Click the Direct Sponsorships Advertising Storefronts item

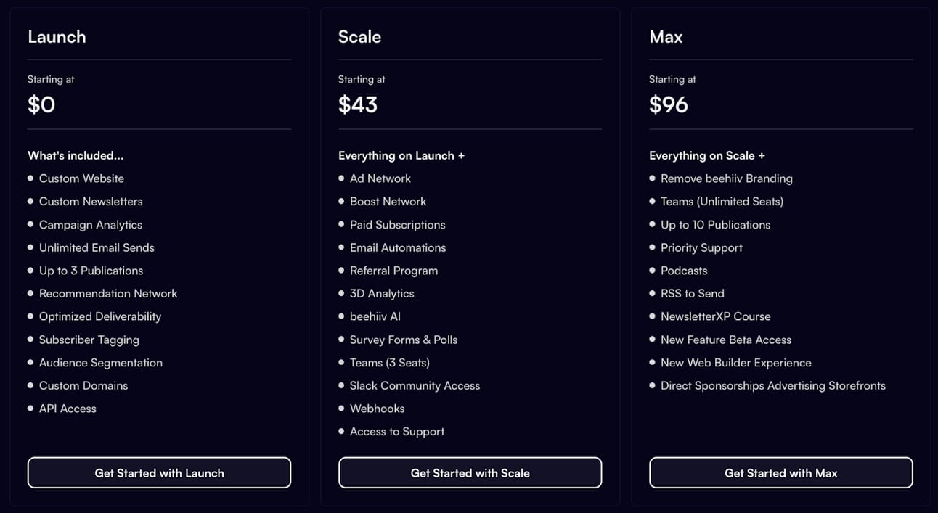point(772,385)
